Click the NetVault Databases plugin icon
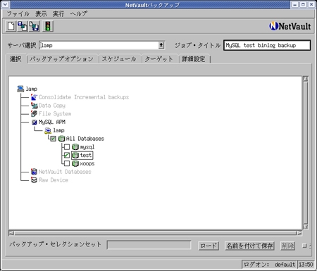This screenshot has height=271, width=317. (35, 172)
